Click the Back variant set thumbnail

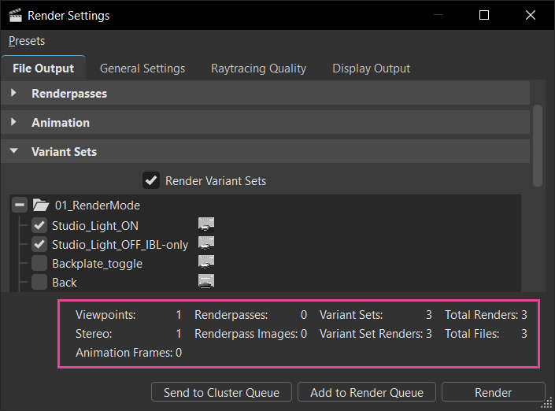[x=206, y=281]
